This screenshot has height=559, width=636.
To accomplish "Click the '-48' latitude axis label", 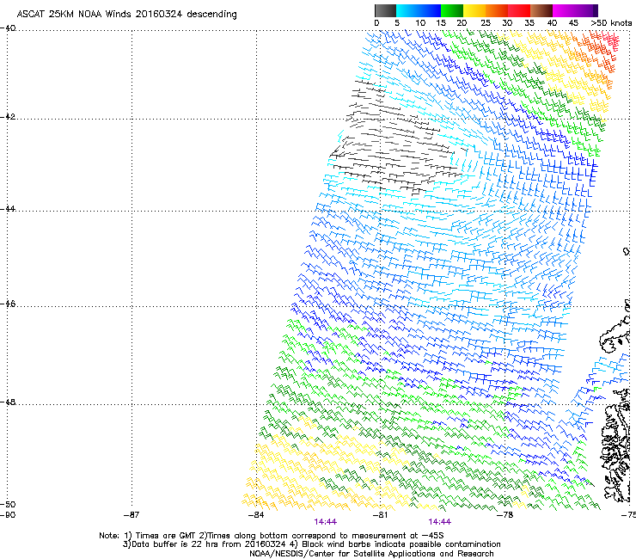I will pos(8,402).
